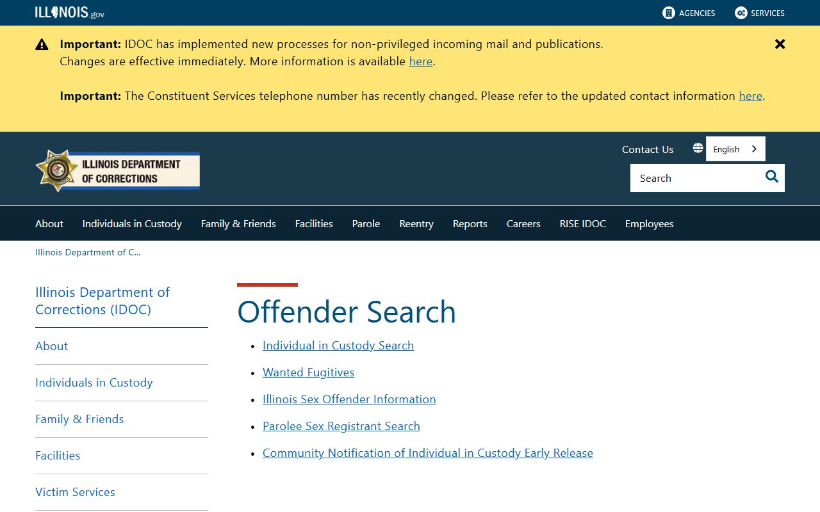Open RISE IDOC nav menu
This screenshot has width=820, height=512.
click(x=583, y=223)
